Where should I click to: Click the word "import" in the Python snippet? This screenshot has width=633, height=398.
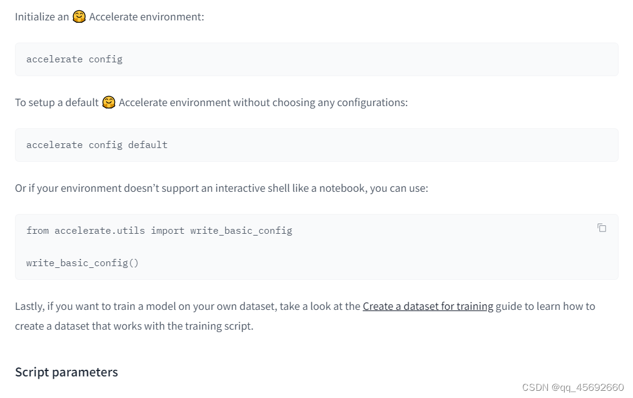[x=168, y=231]
